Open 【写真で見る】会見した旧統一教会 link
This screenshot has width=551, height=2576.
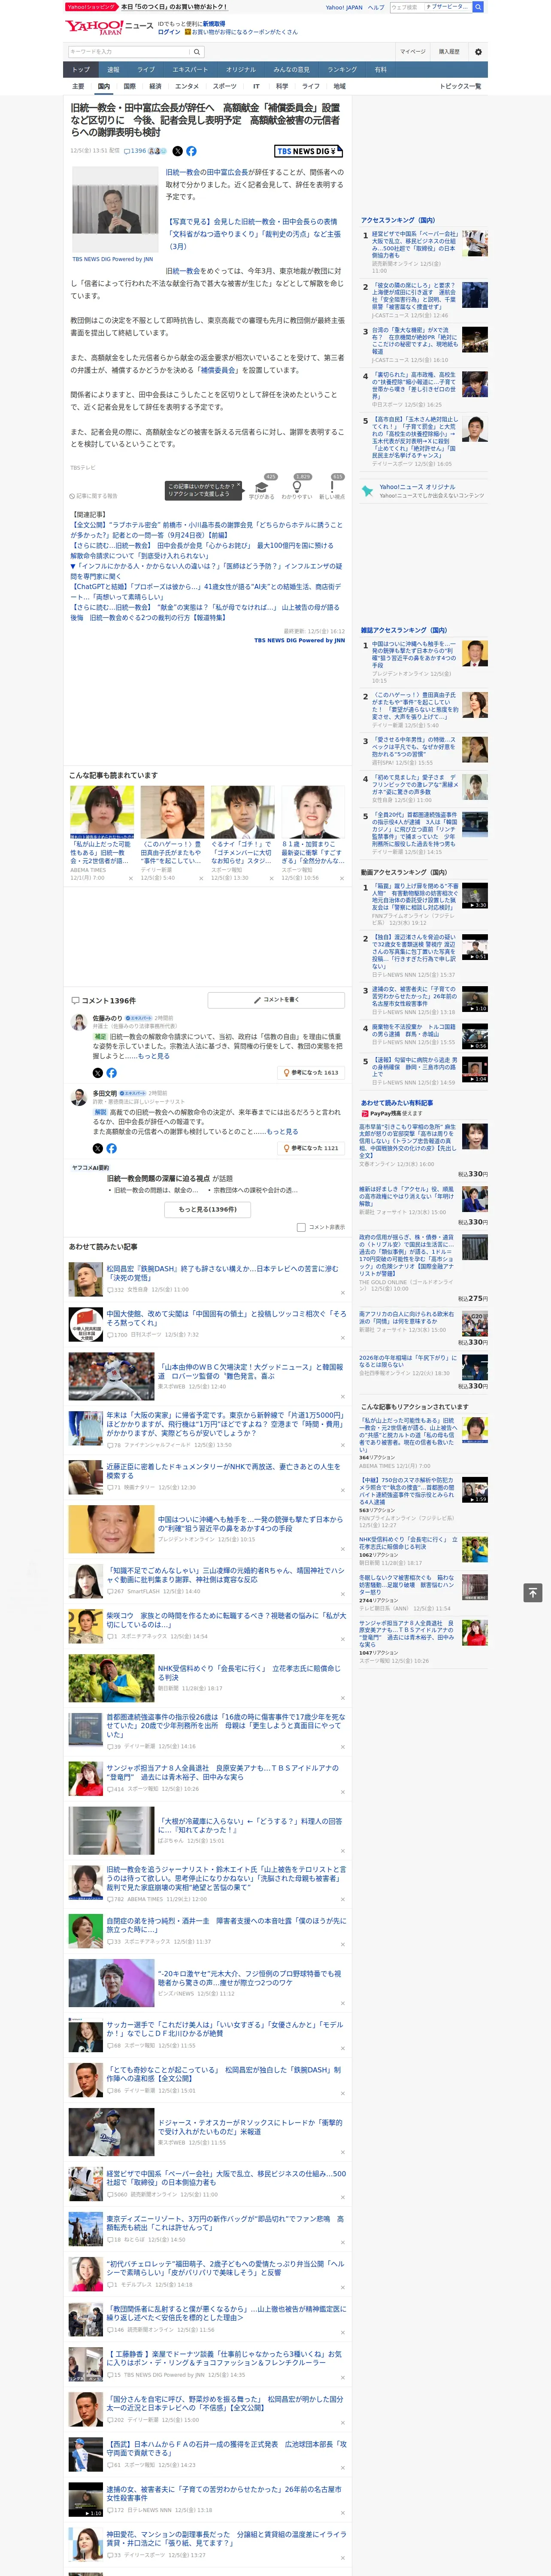click(253, 234)
